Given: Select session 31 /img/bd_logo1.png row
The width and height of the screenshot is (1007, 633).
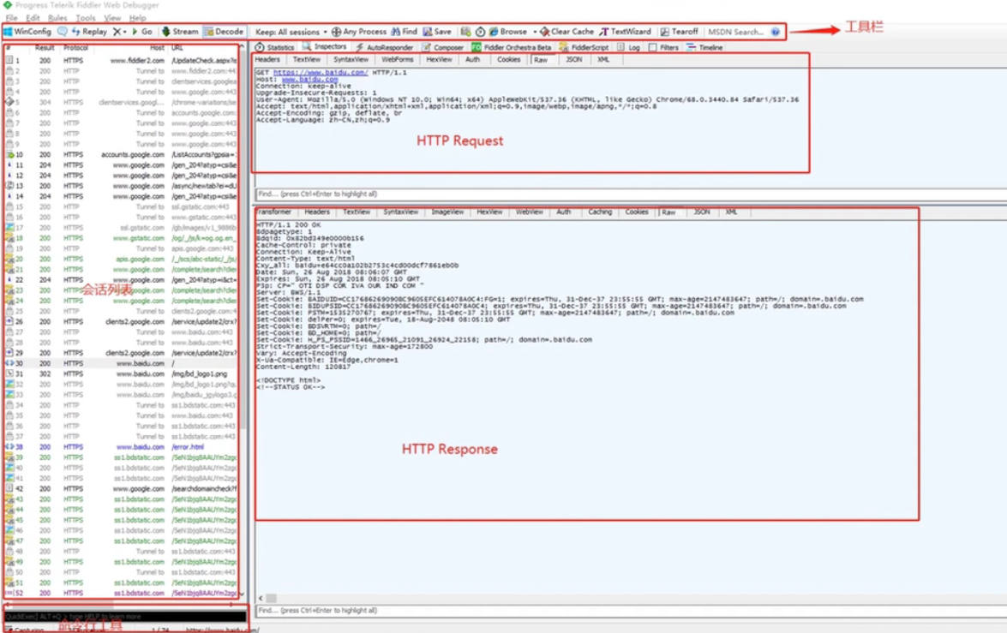Looking at the screenshot, I should 121,373.
